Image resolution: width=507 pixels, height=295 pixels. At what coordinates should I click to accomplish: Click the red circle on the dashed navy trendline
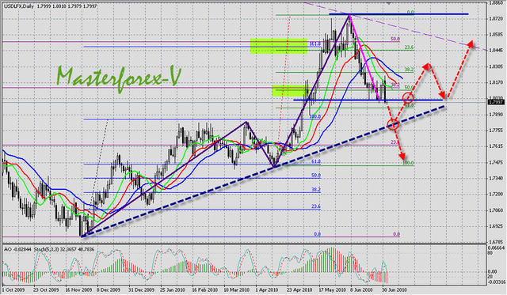(x=393, y=124)
